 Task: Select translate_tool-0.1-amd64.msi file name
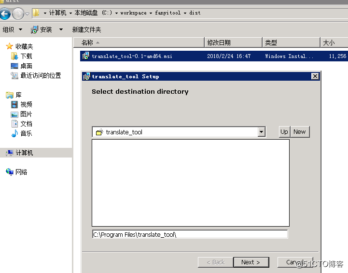tap(132, 56)
